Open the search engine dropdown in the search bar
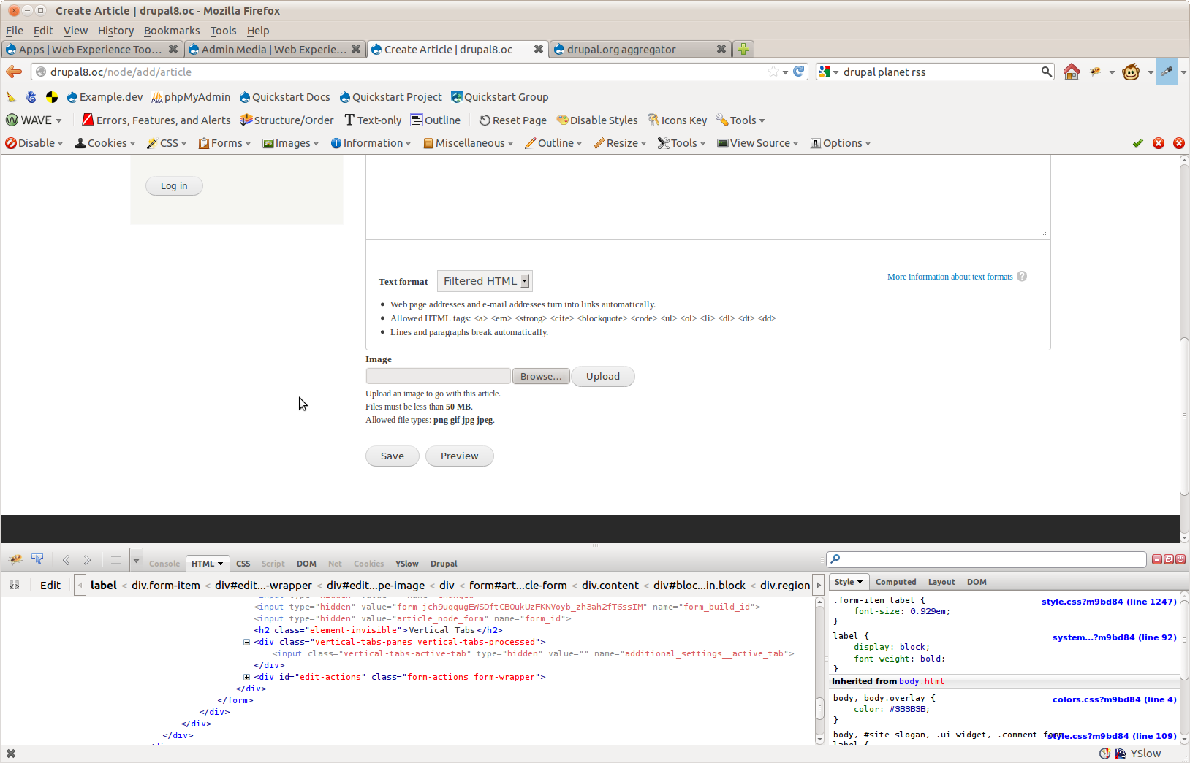This screenshot has height=763, width=1190. (x=826, y=72)
